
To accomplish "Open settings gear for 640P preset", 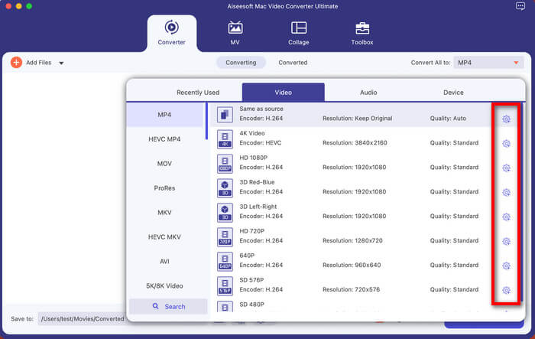I will pyautogui.click(x=506, y=266).
